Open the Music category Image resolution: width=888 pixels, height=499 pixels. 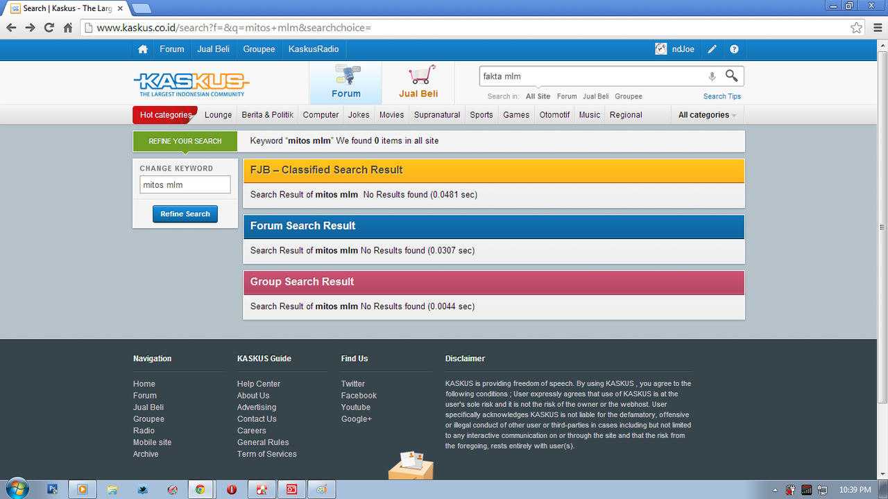590,115
